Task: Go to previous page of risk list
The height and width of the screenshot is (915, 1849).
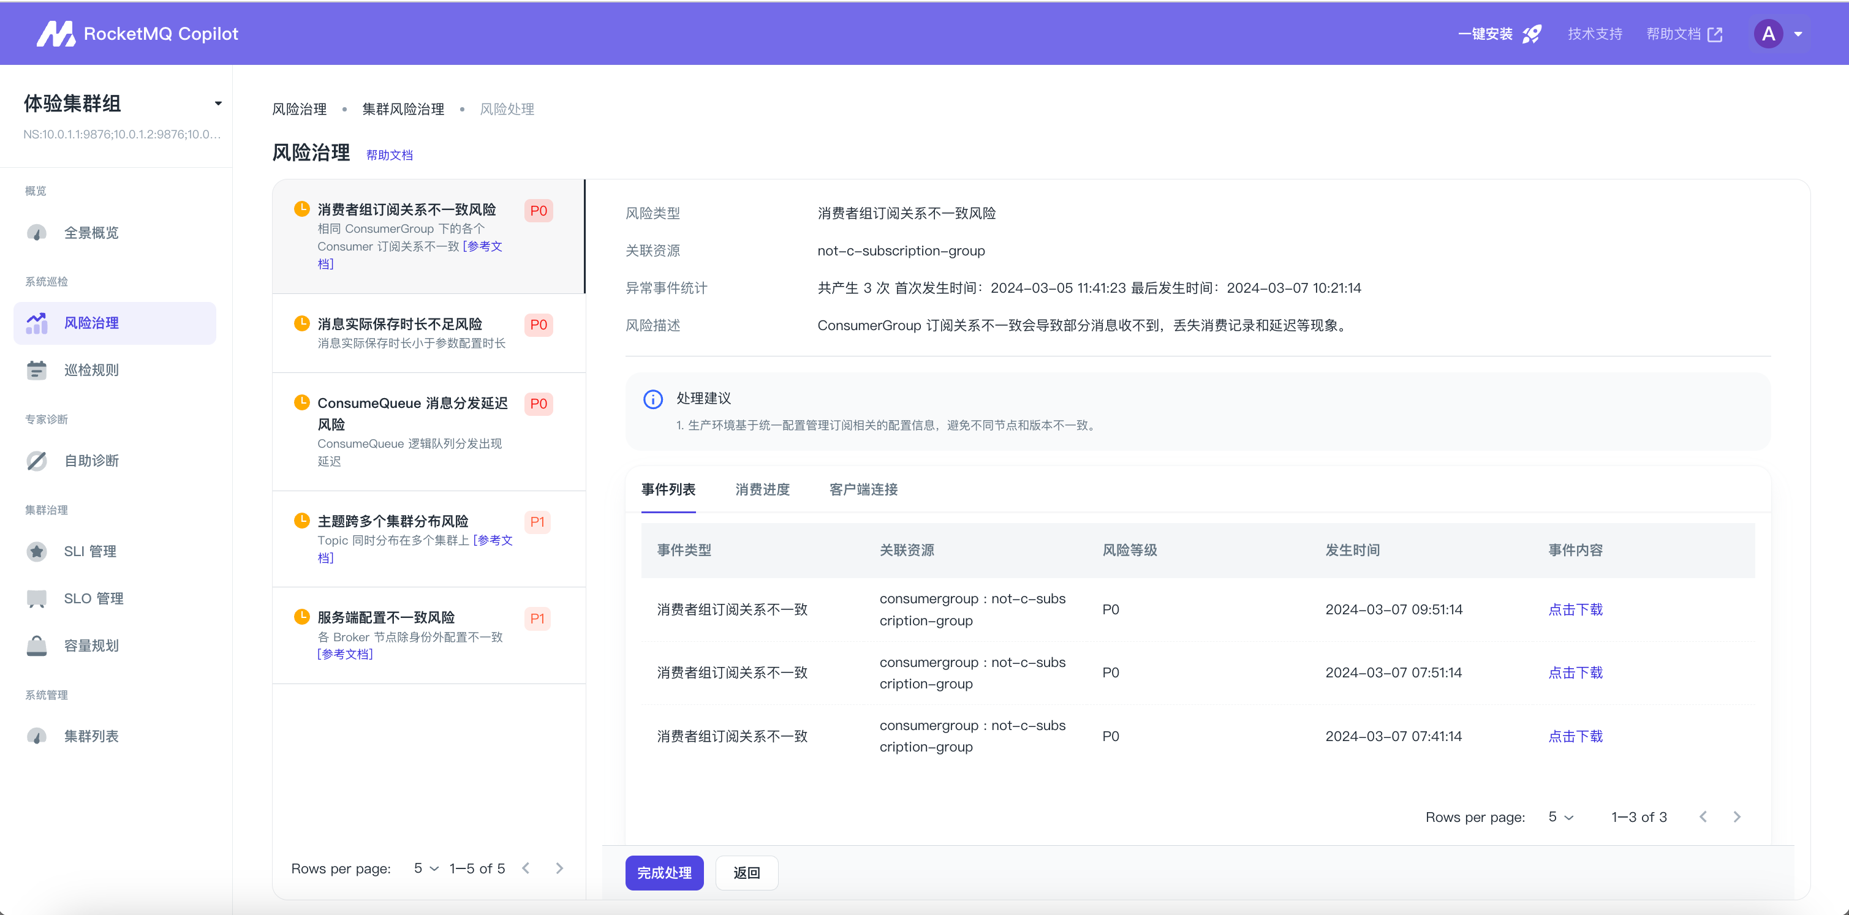Action: point(526,868)
